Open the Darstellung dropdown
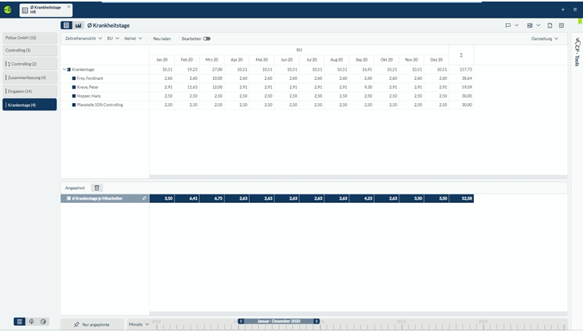 (x=545, y=38)
